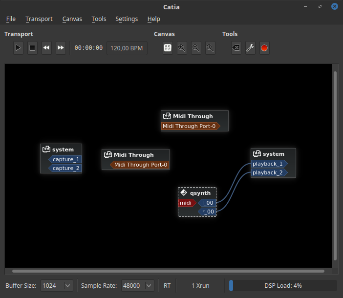Open the Buffer Size dropdown
The height and width of the screenshot is (298, 343).
[x=57, y=285]
